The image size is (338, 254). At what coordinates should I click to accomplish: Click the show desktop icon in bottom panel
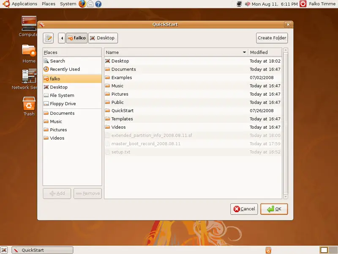pyautogui.click(x=4, y=250)
